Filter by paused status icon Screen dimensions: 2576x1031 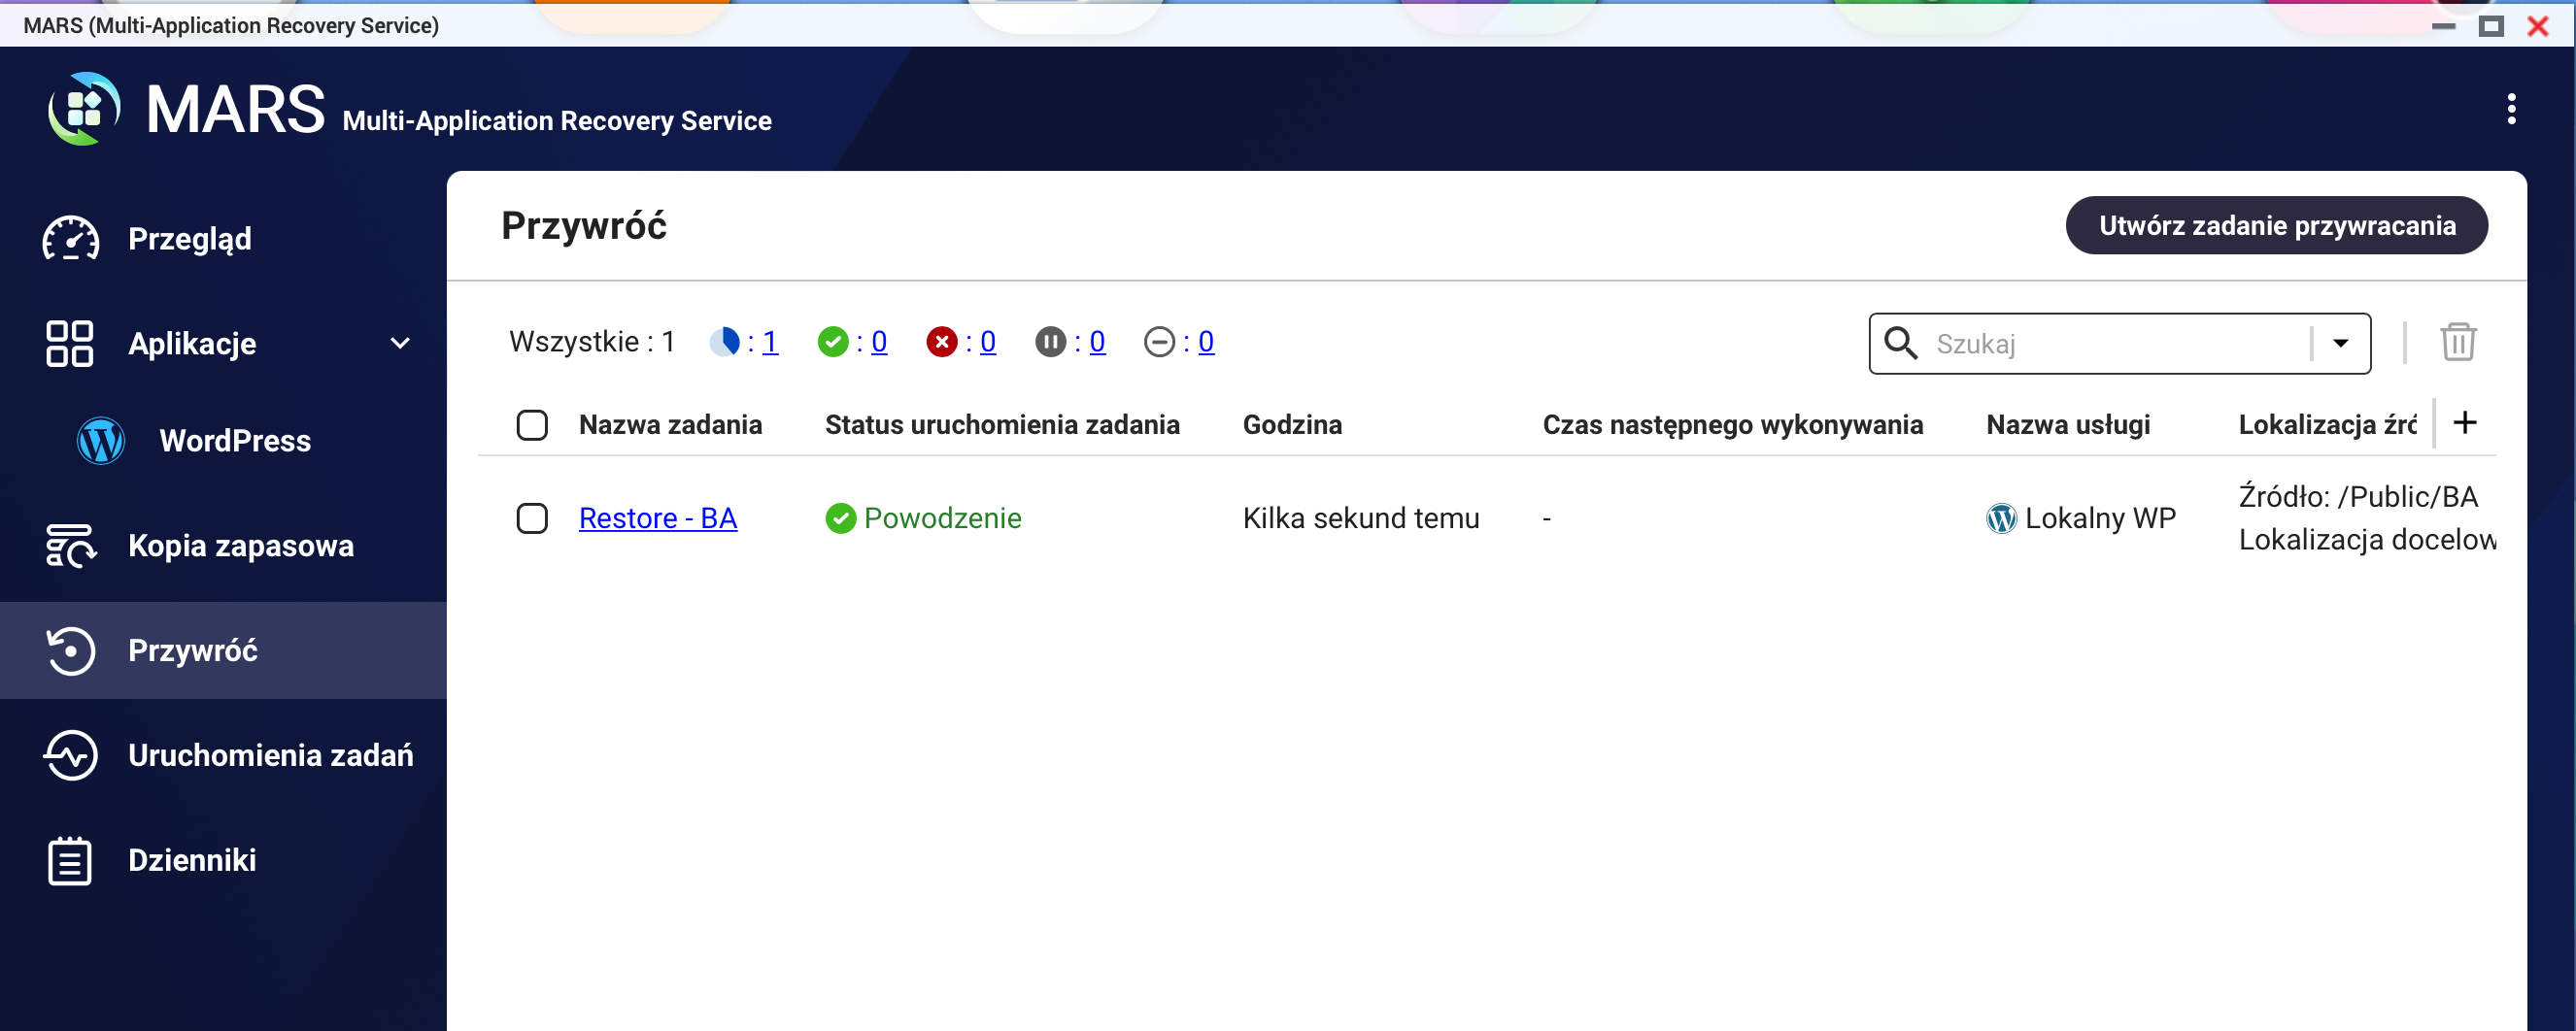coord(1050,343)
